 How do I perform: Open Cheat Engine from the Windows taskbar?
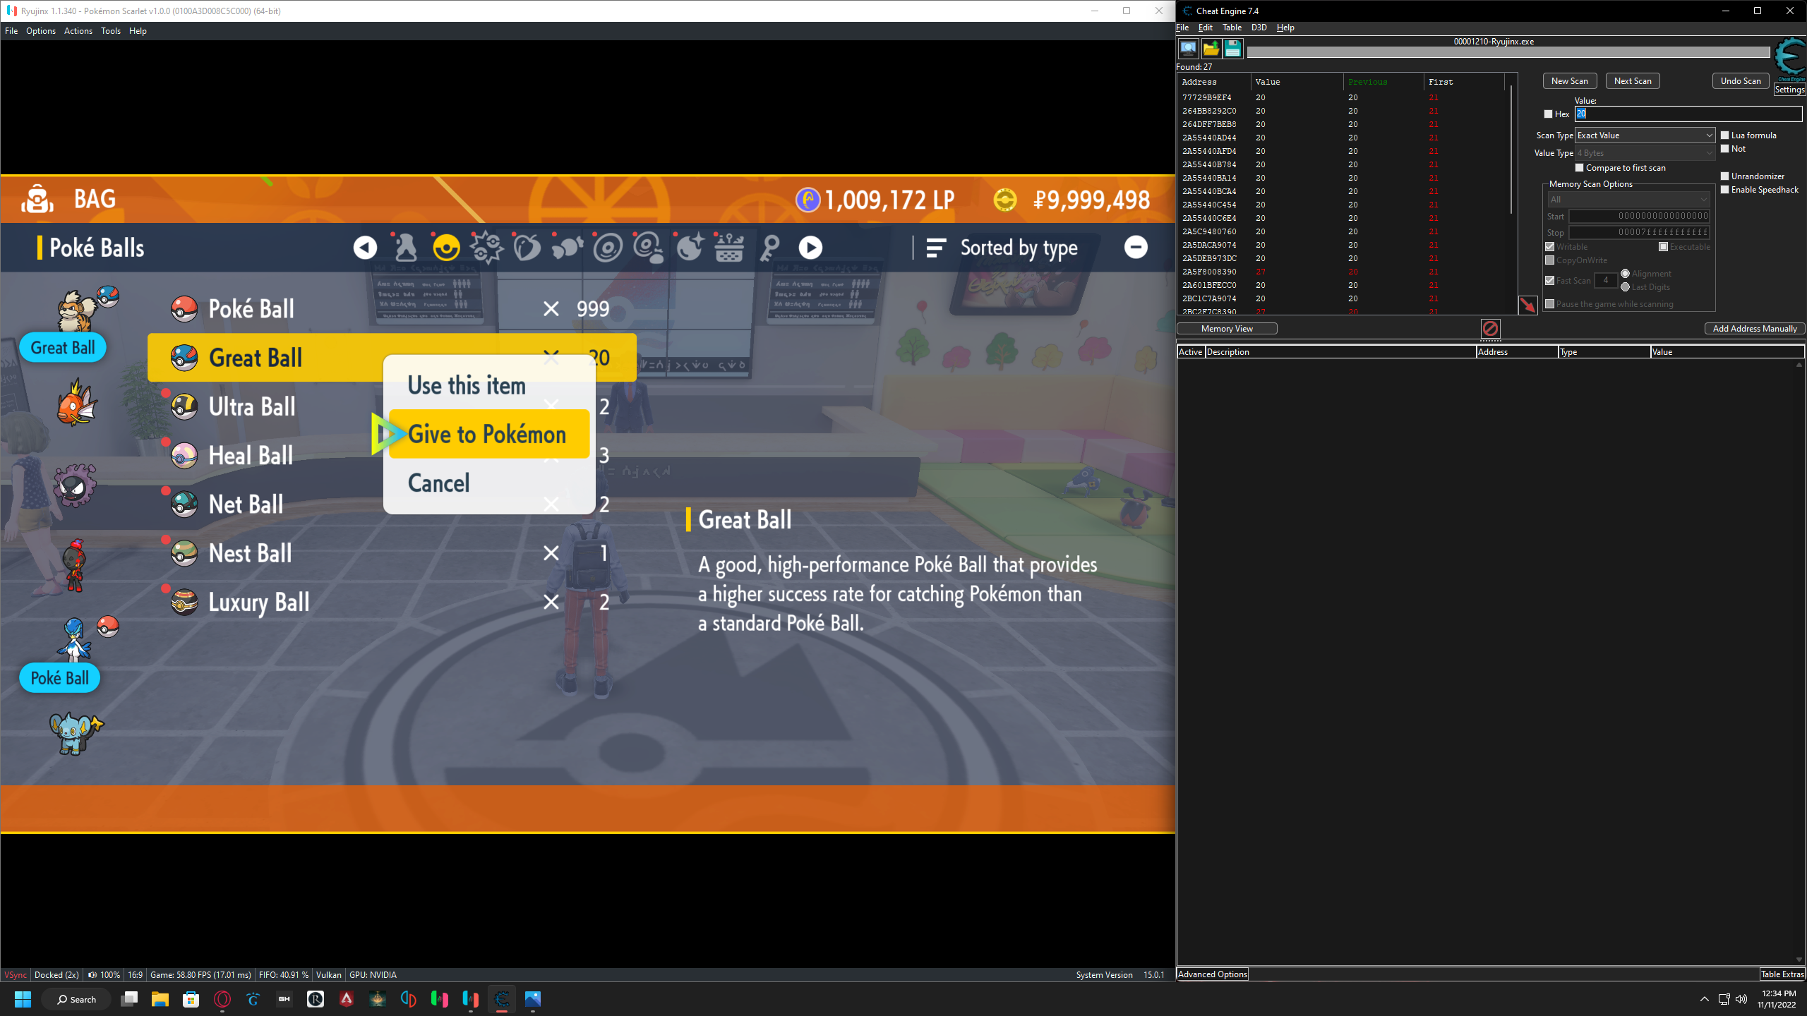[x=502, y=999]
